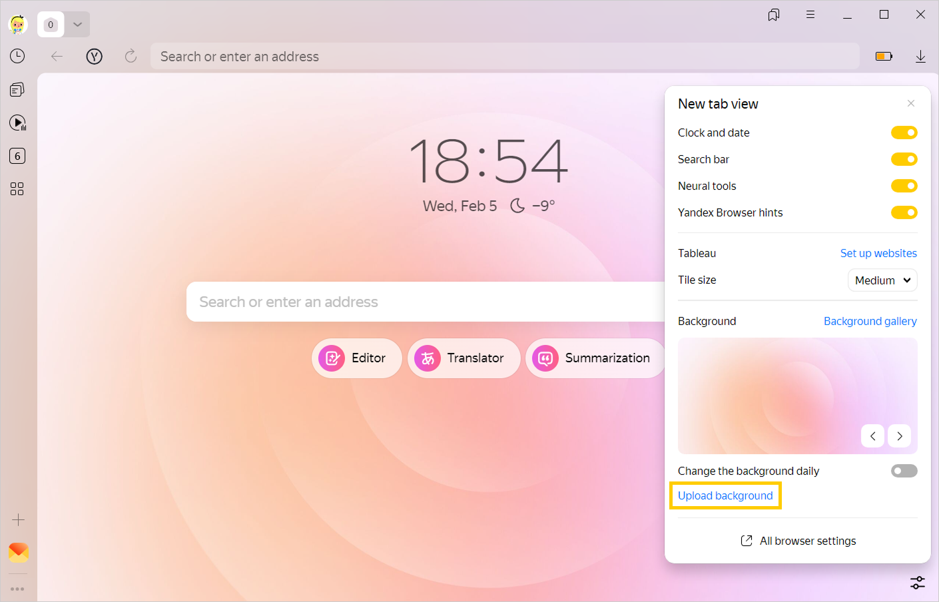Open the Tile size Medium dropdown
Image resolution: width=939 pixels, height=602 pixels.
click(x=882, y=280)
